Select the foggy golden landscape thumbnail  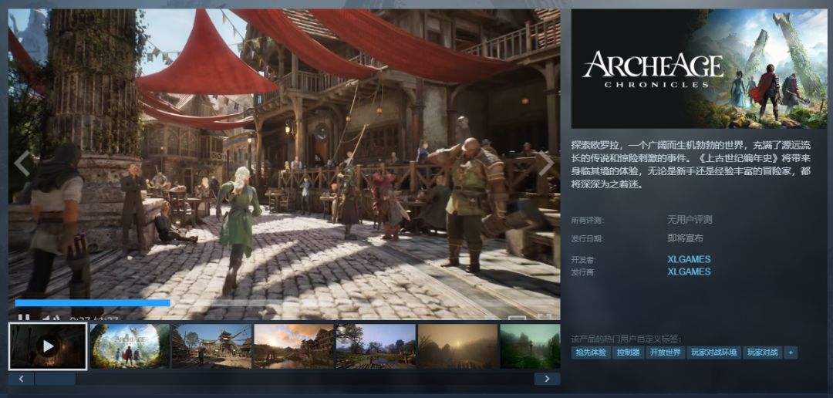(x=458, y=346)
